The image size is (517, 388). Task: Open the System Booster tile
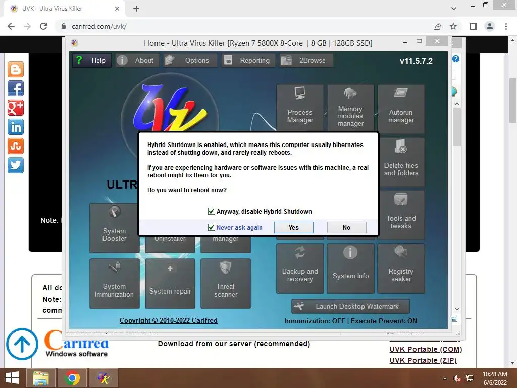pos(114,228)
